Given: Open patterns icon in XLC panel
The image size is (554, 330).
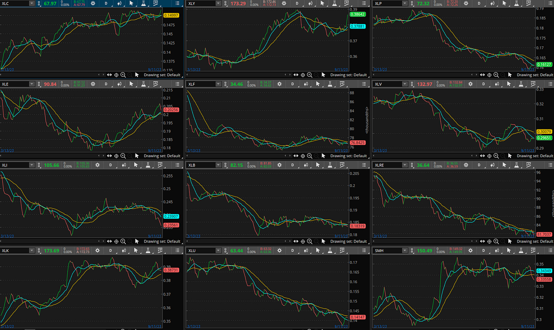Looking at the screenshot, I should 156,3.
